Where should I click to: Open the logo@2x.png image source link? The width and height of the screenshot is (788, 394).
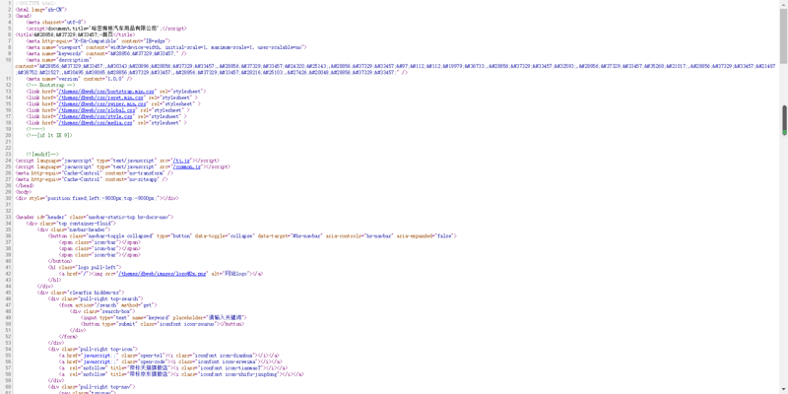point(163,274)
